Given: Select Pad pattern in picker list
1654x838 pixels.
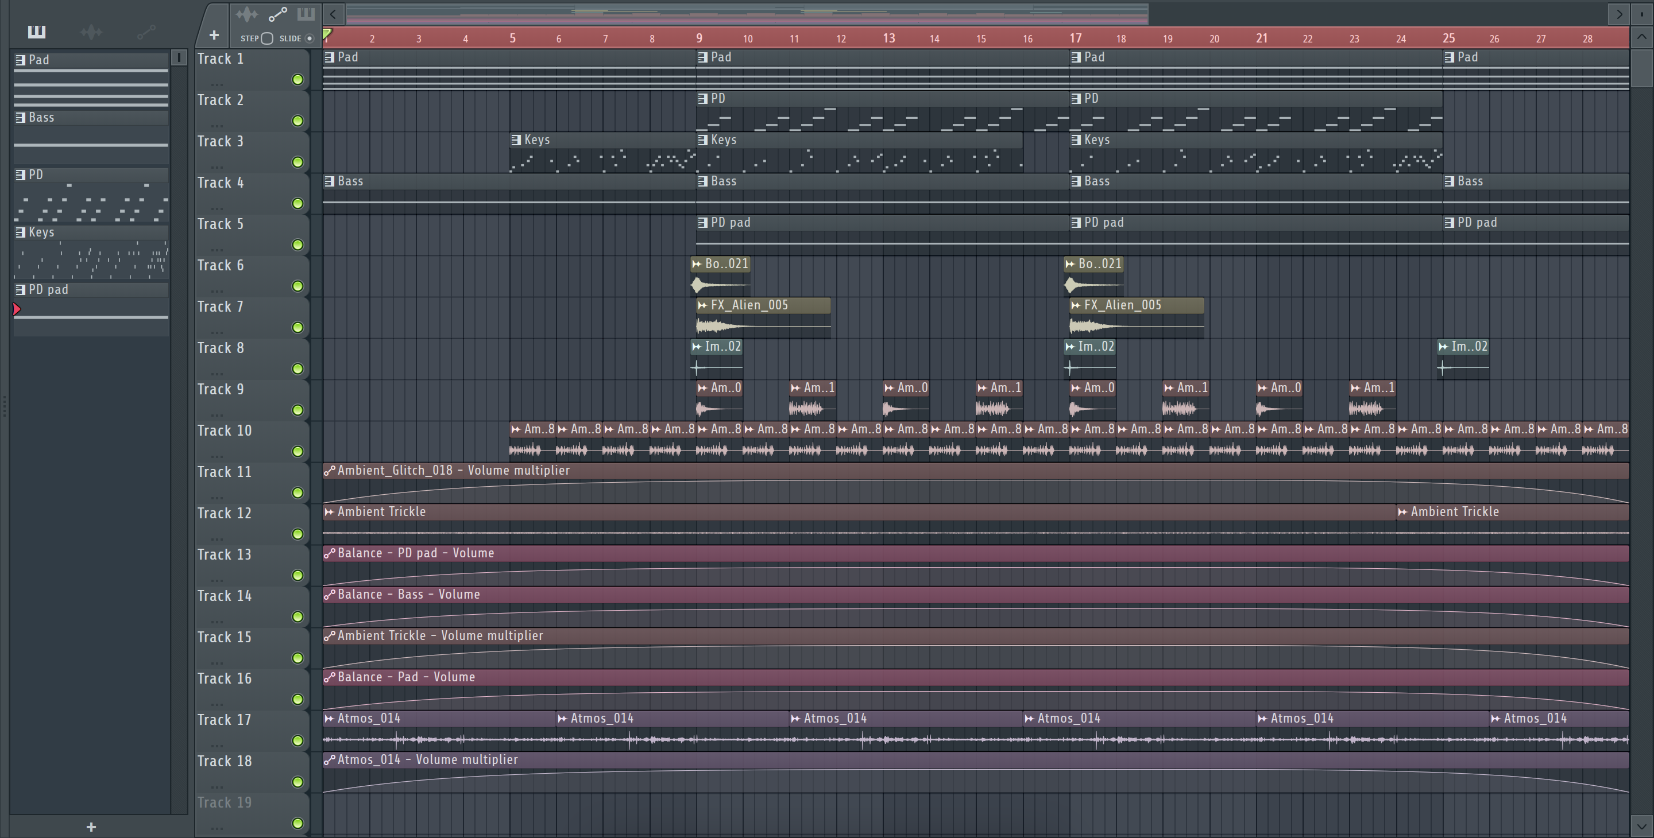Looking at the screenshot, I should coord(91,80).
